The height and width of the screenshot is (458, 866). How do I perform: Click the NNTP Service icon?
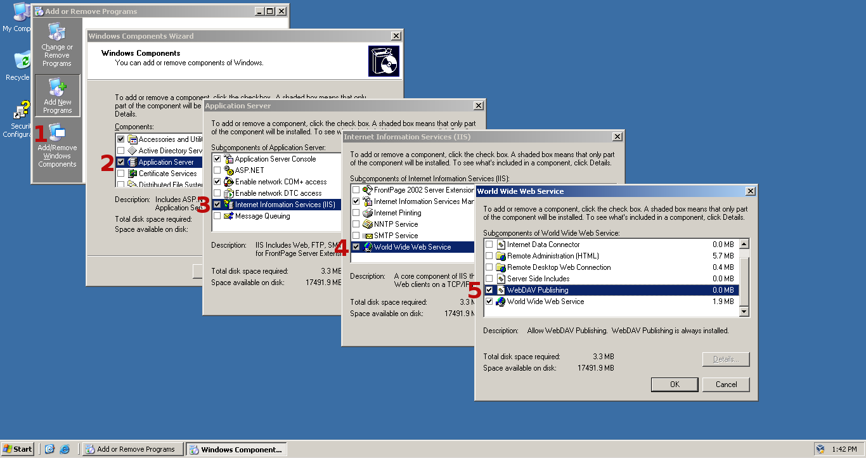[x=368, y=224]
